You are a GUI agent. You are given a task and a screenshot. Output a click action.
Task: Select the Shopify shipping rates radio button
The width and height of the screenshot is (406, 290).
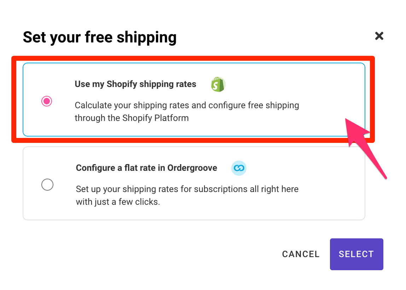[x=47, y=101]
